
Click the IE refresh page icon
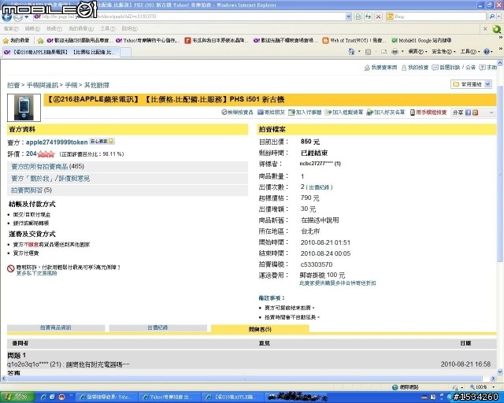369,17
